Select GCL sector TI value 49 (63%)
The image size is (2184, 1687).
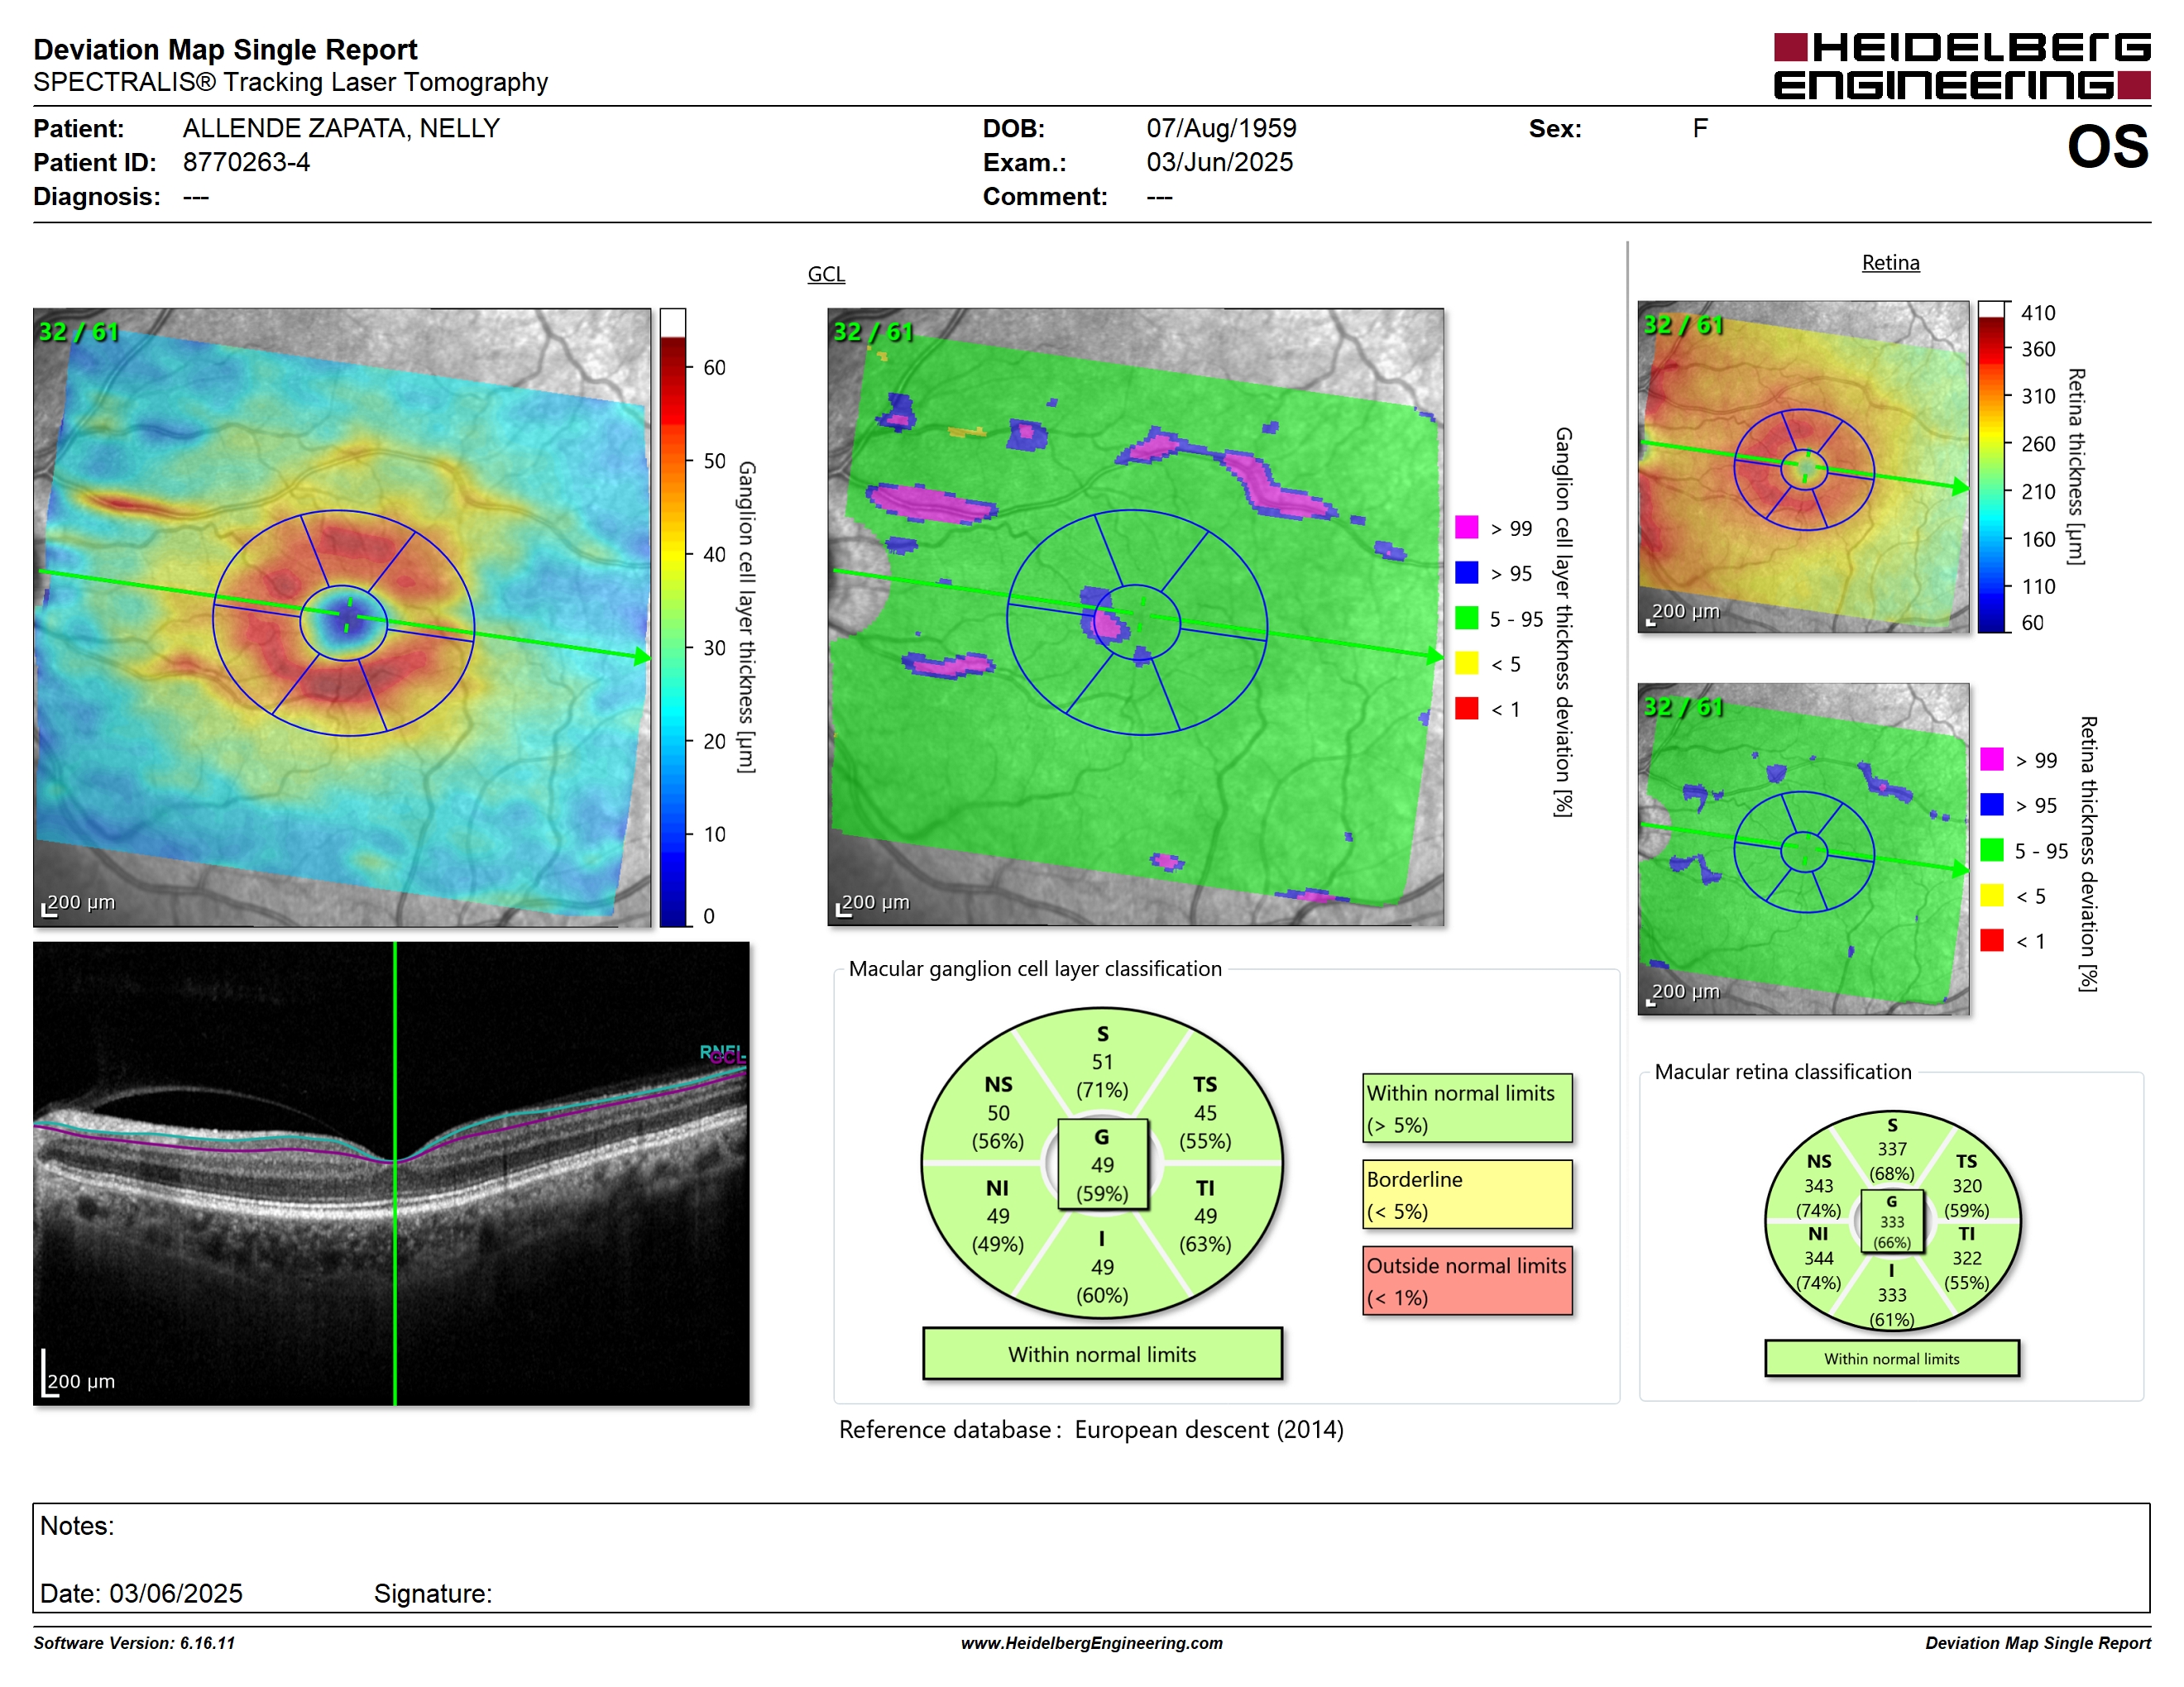point(1205,1216)
